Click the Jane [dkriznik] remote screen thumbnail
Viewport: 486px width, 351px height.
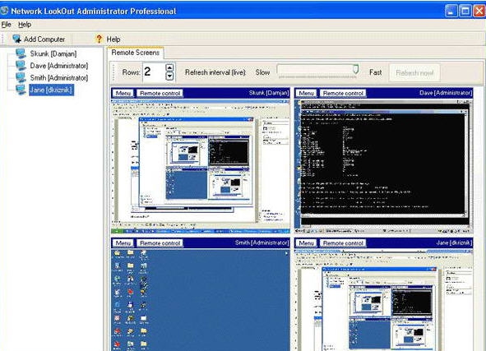[x=384, y=300]
